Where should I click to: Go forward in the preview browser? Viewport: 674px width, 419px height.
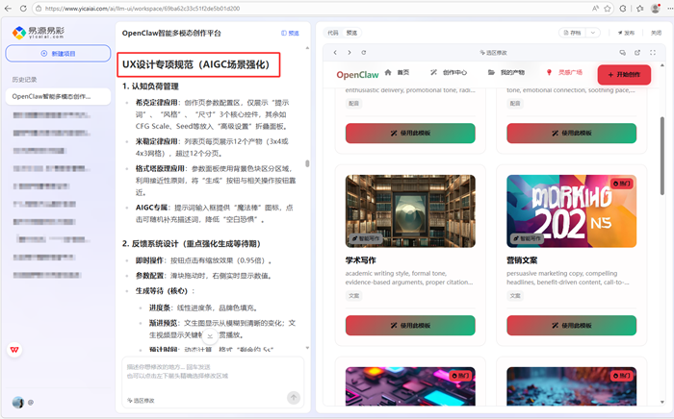(x=349, y=52)
